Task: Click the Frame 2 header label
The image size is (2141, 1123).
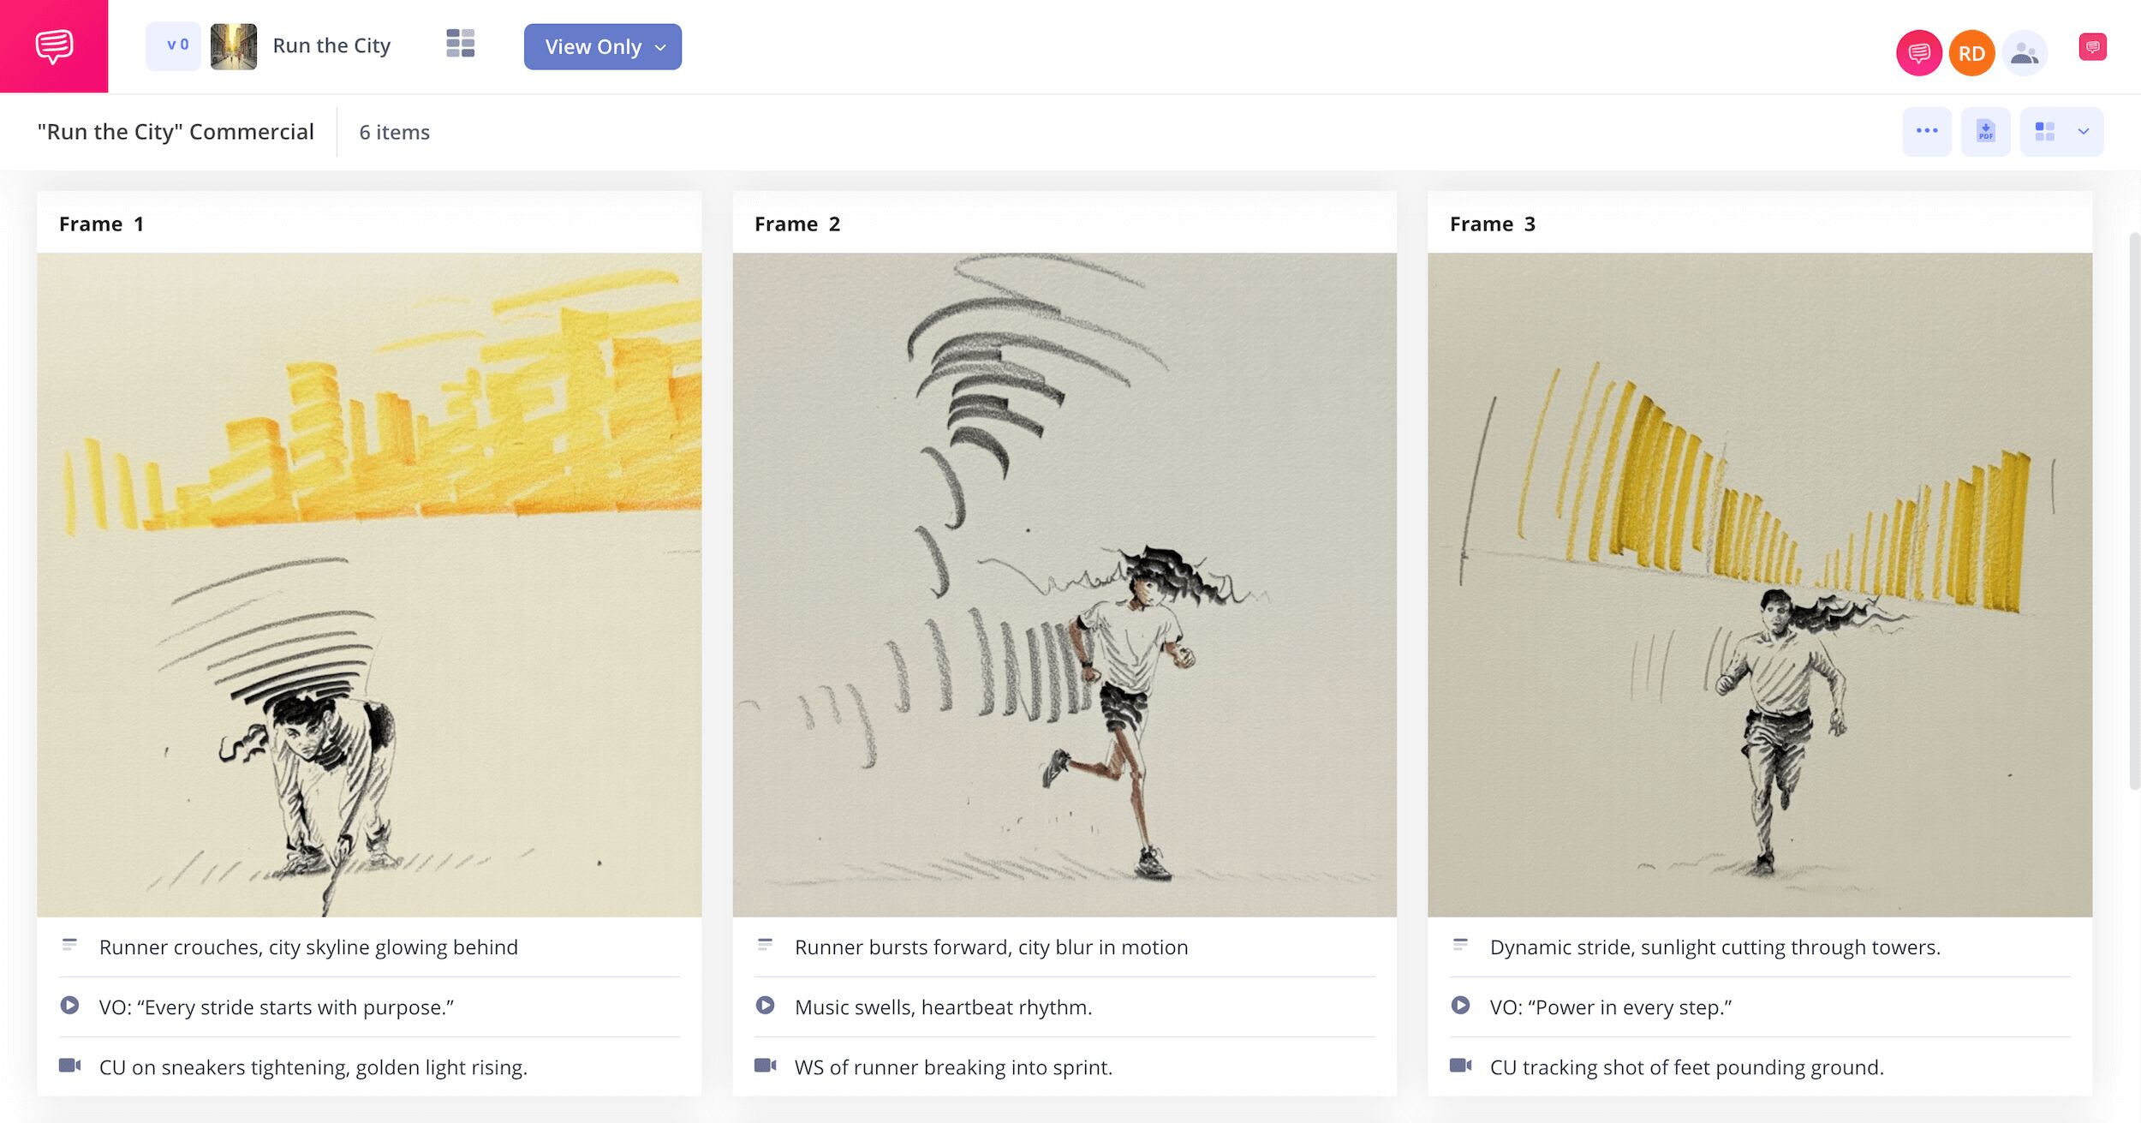Action: [x=796, y=224]
